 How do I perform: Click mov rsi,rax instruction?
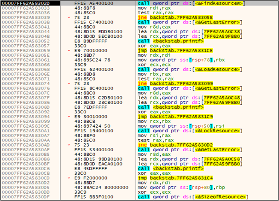154,136
